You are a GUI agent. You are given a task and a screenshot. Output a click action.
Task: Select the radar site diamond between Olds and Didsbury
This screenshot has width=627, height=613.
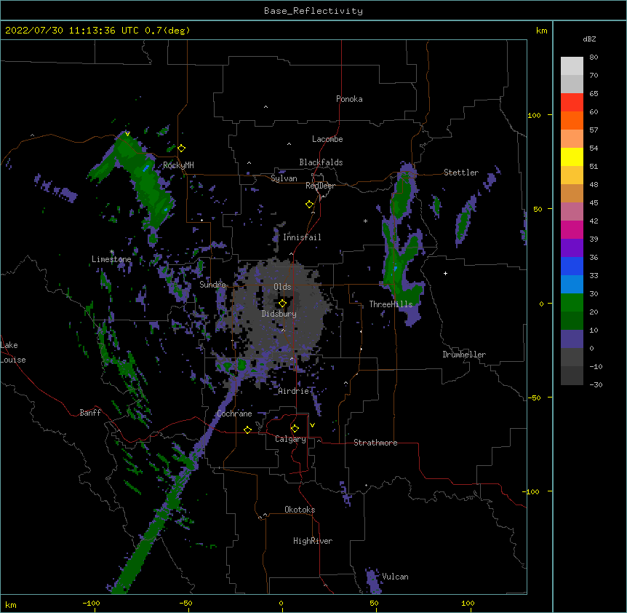point(282,304)
